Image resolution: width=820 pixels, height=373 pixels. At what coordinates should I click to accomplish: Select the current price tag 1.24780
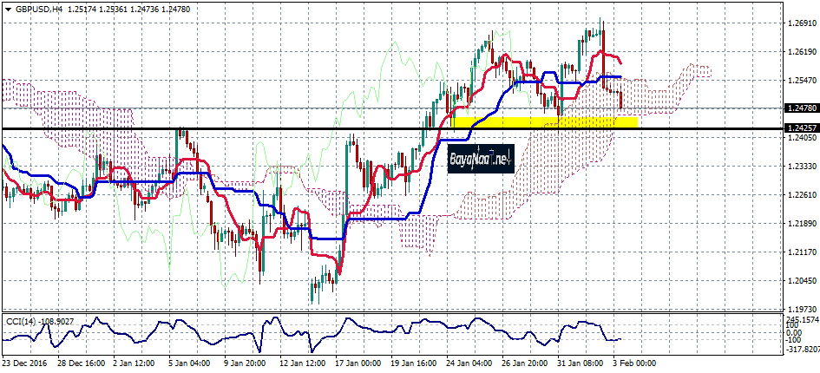click(800, 108)
